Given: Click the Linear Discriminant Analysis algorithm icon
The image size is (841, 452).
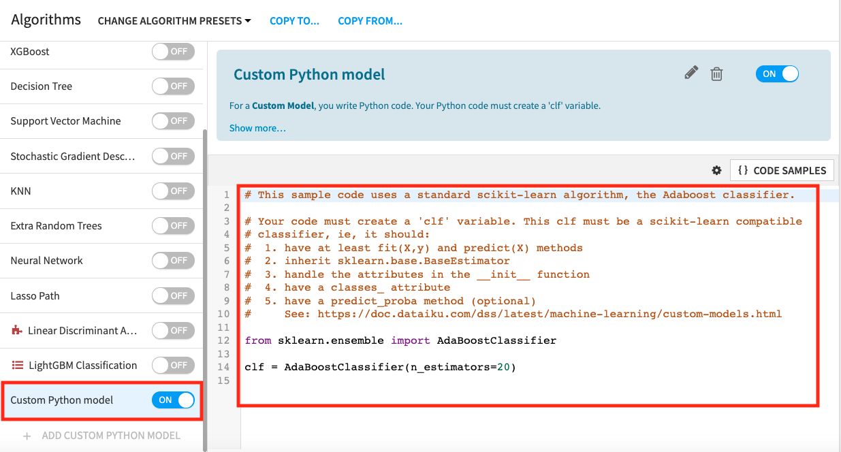Looking at the screenshot, I should [x=17, y=330].
